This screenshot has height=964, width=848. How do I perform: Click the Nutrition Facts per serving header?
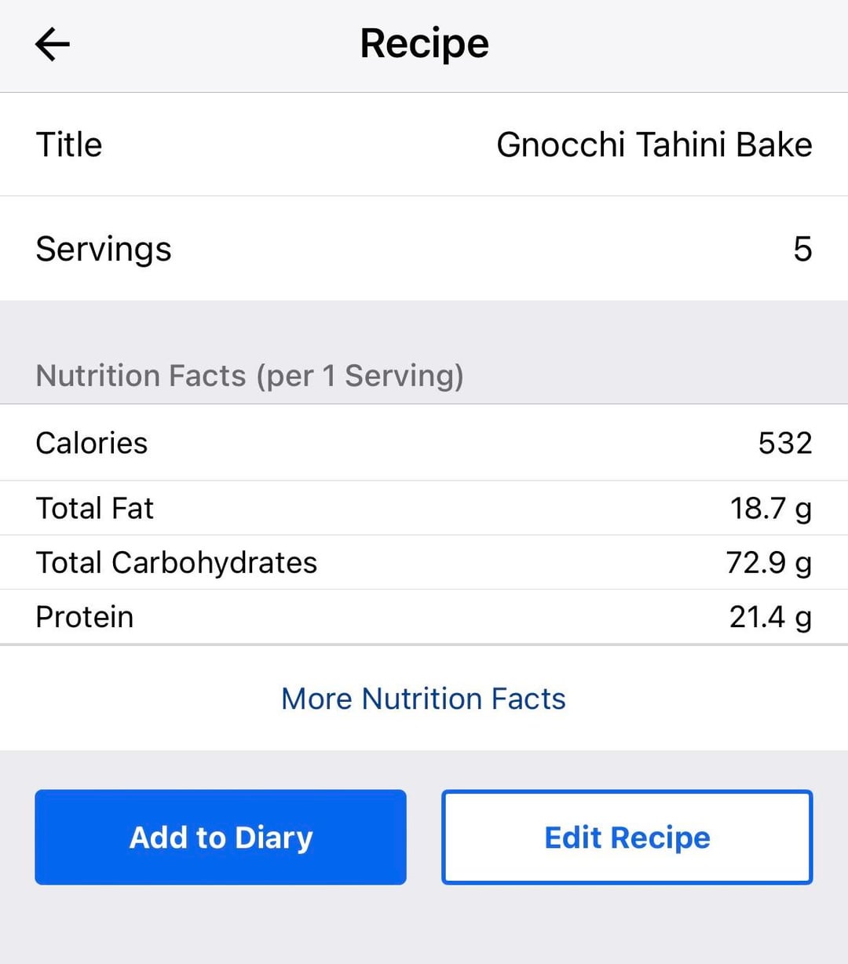[250, 376]
